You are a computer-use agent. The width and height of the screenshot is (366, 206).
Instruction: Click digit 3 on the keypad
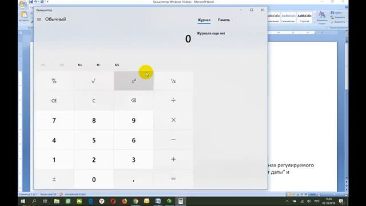click(x=133, y=159)
